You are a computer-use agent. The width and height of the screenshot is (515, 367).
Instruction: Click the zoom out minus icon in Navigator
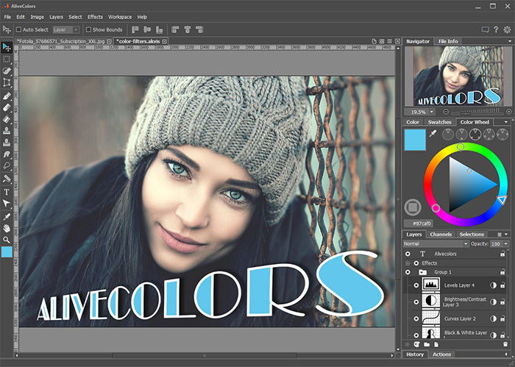pyautogui.click(x=446, y=112)
